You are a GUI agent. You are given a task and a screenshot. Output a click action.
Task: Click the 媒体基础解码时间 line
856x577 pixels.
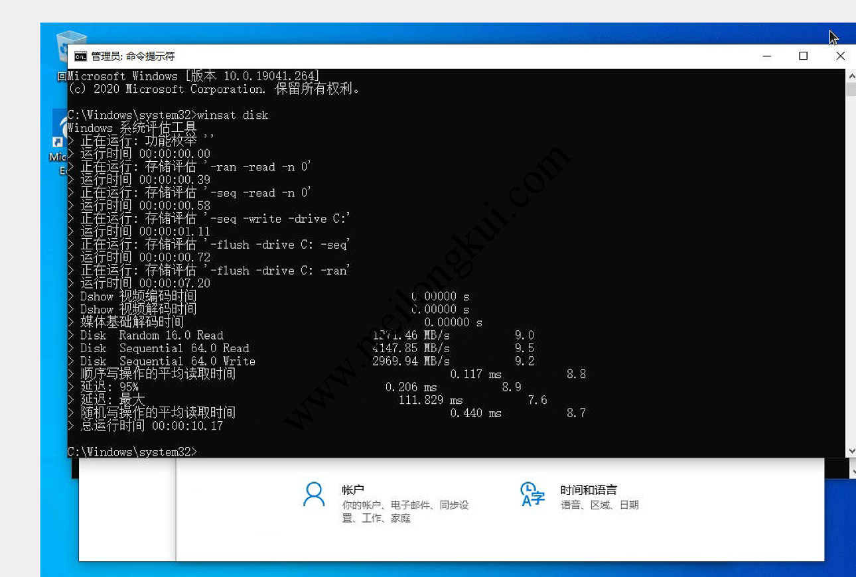[275, 322]
